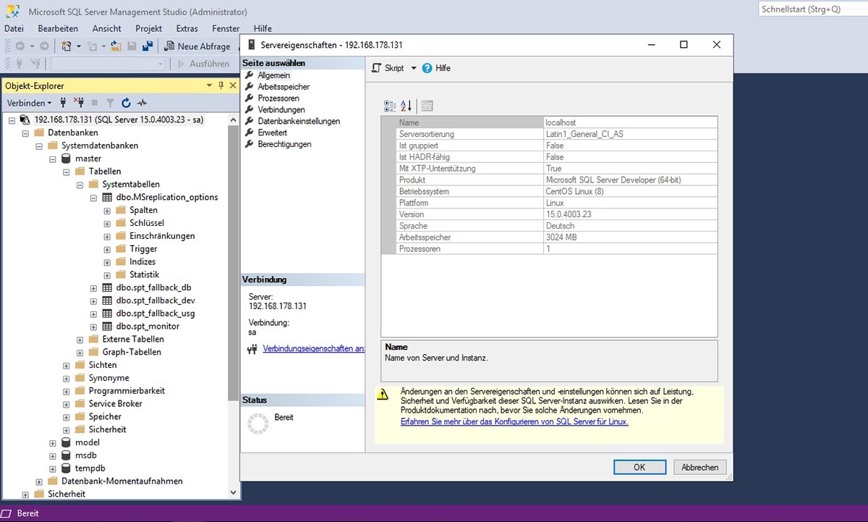This screenshot has width=868, height=522.
Task: Refresh the Object Explorer tree
Action: click(125, 103)
